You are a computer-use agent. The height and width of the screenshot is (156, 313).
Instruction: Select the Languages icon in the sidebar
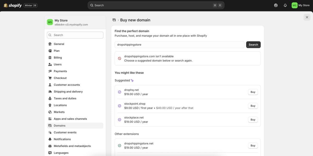point(50,153)
